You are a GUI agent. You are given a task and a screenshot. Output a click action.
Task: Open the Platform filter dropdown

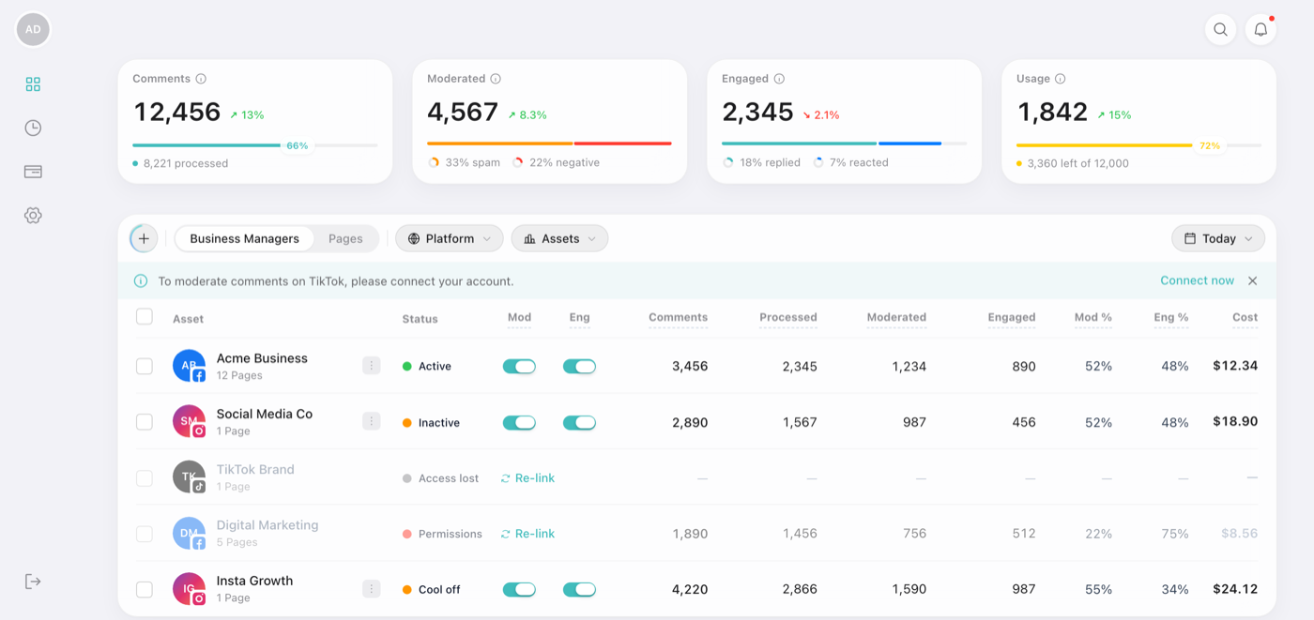point(450,238)
